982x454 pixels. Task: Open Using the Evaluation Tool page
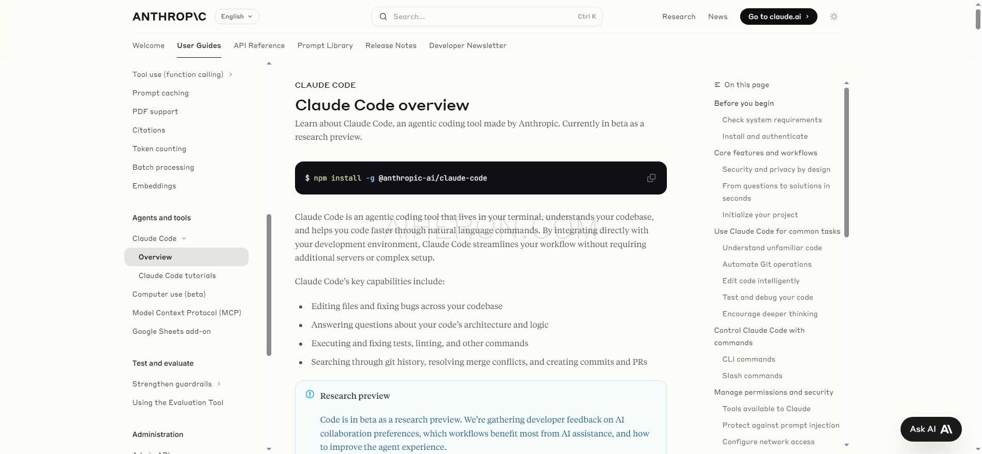click(178, 402)
